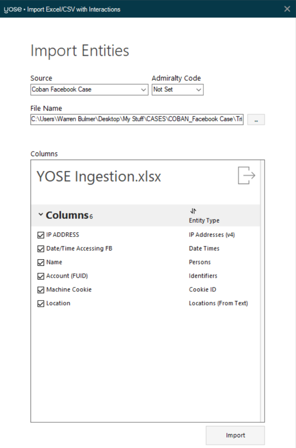Click the Import button
Image resolution: width=296 pixels, height=448 pixels.
click(235, 435)
